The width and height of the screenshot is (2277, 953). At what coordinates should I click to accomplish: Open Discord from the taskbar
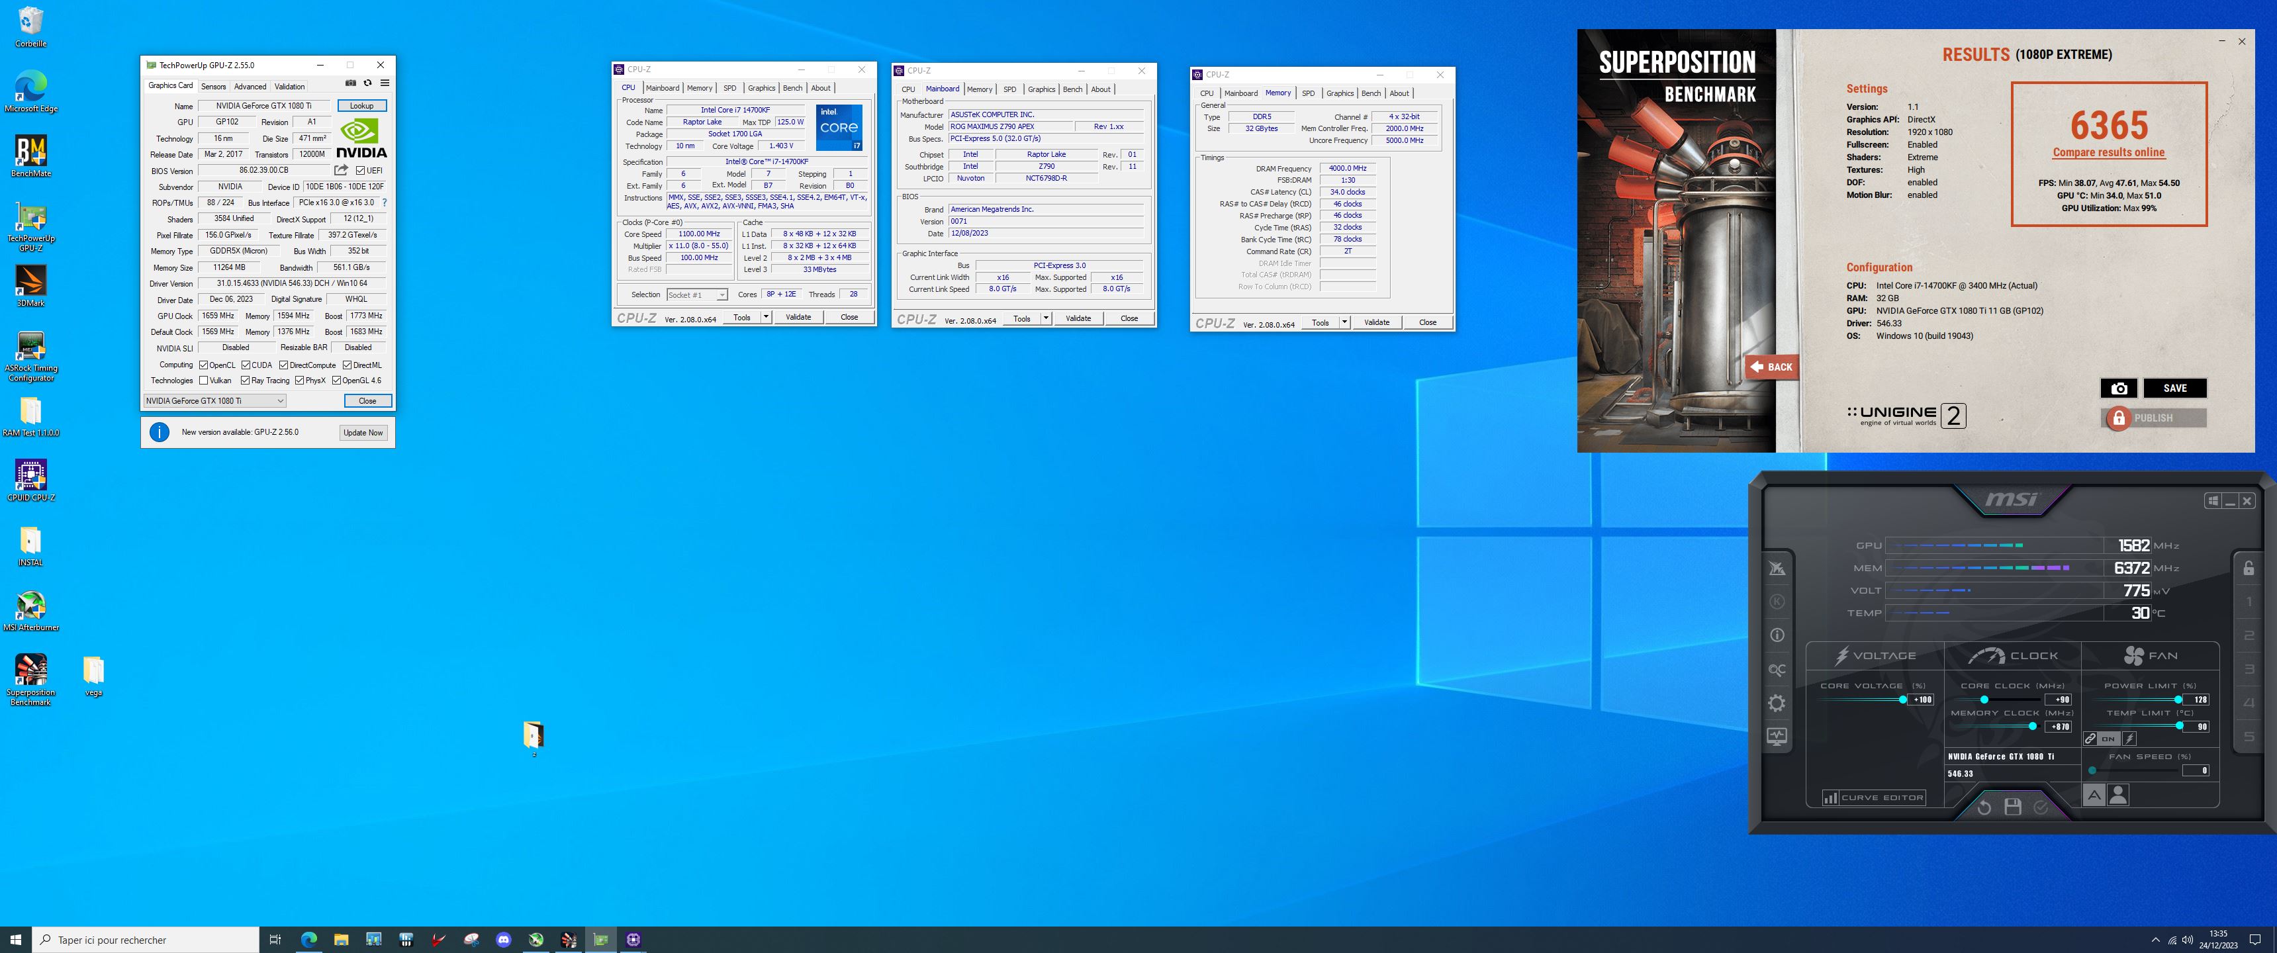[x=504, y=940]
